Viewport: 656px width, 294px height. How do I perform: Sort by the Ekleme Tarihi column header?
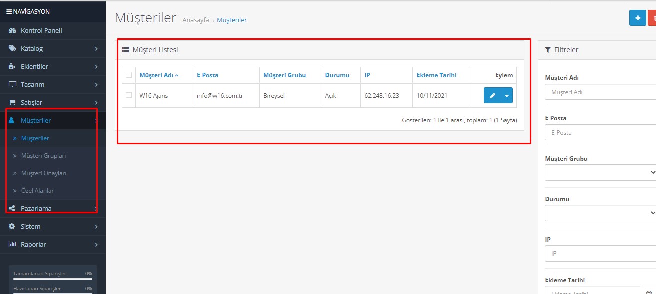(x=436, y=75)
